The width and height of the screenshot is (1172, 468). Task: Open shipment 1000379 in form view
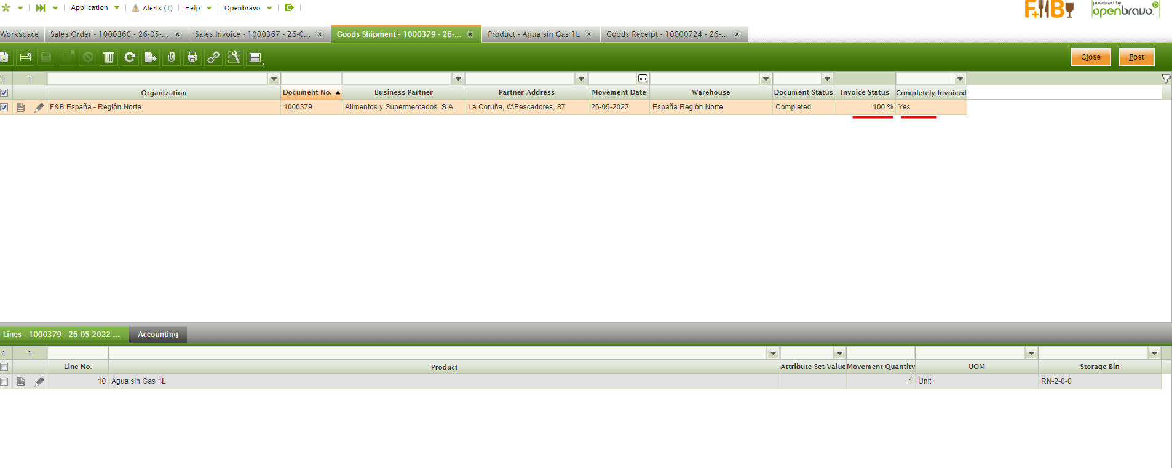click(20, 107)
